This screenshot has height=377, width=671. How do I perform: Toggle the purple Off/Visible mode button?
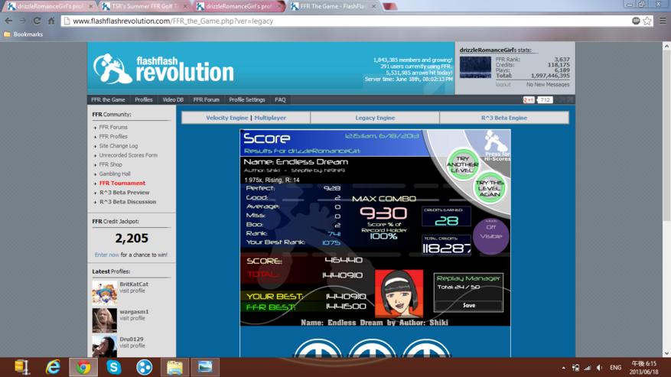click(x=491, y=236)
